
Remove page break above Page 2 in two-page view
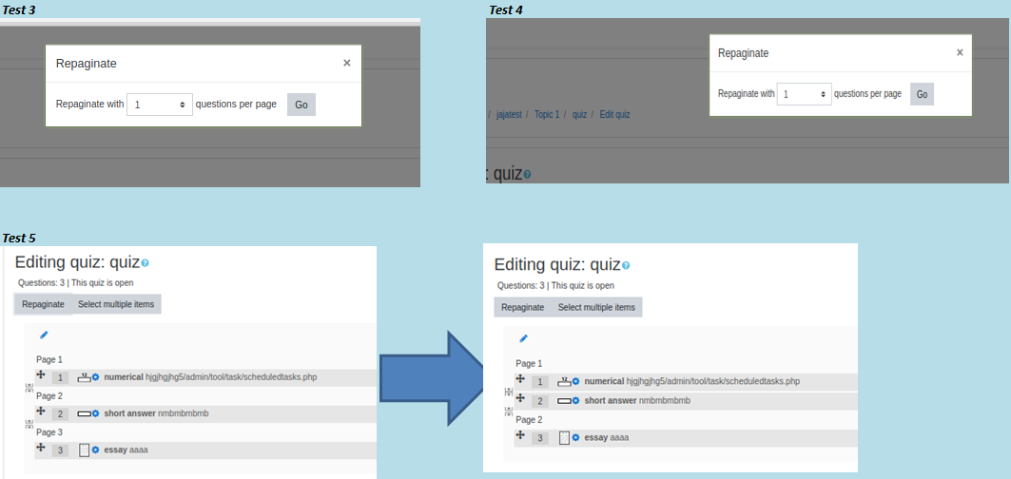[x=509, y=412]
